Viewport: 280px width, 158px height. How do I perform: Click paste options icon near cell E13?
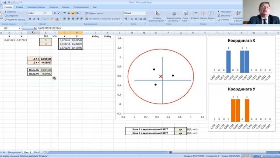click(x=54, y=78)
